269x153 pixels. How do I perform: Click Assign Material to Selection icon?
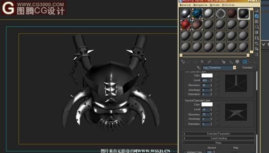tap(195, 62)
